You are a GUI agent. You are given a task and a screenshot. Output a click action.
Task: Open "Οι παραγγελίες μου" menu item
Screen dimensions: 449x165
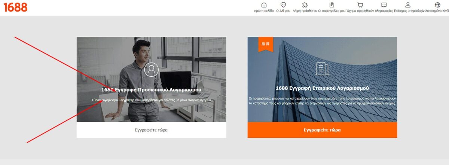332,11
